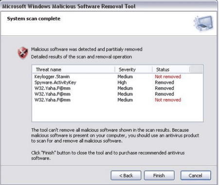Sort list by Severity column header
The image size is (219, 185).
click(x=134, y=69)
